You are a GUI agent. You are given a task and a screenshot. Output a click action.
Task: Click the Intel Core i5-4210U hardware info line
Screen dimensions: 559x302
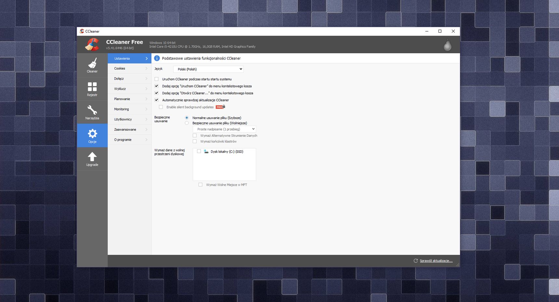pos(202,47)
